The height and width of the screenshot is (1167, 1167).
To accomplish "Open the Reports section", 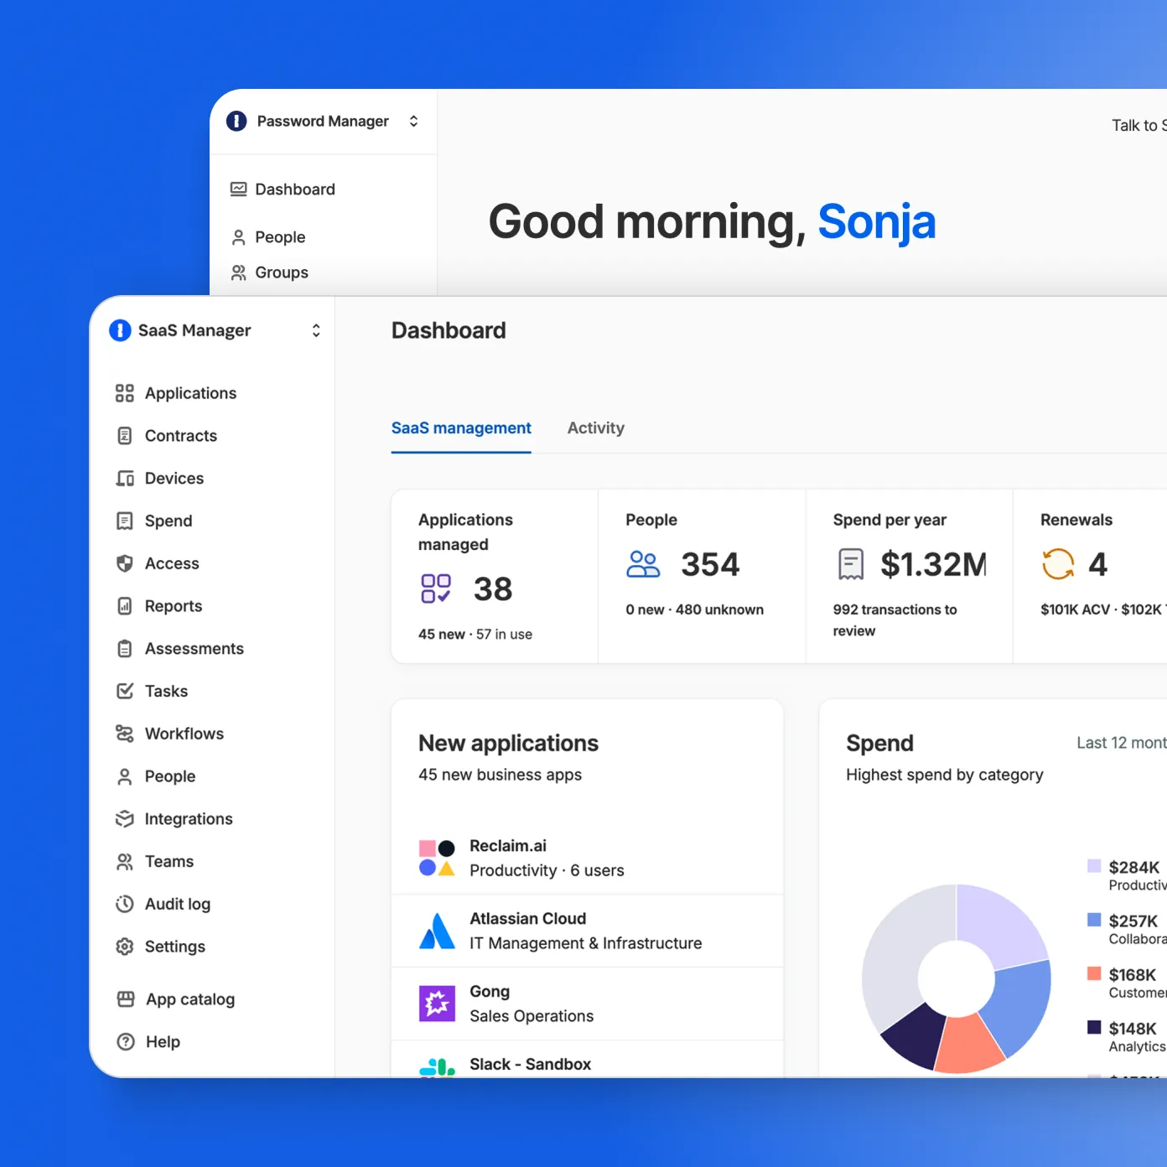I will [173, 605].
